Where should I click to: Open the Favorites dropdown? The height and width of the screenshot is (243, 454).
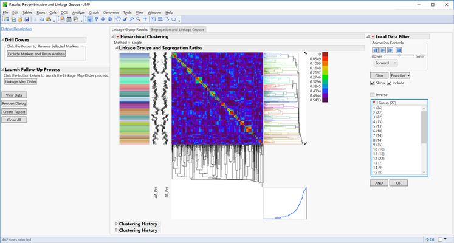click(400, 75)
